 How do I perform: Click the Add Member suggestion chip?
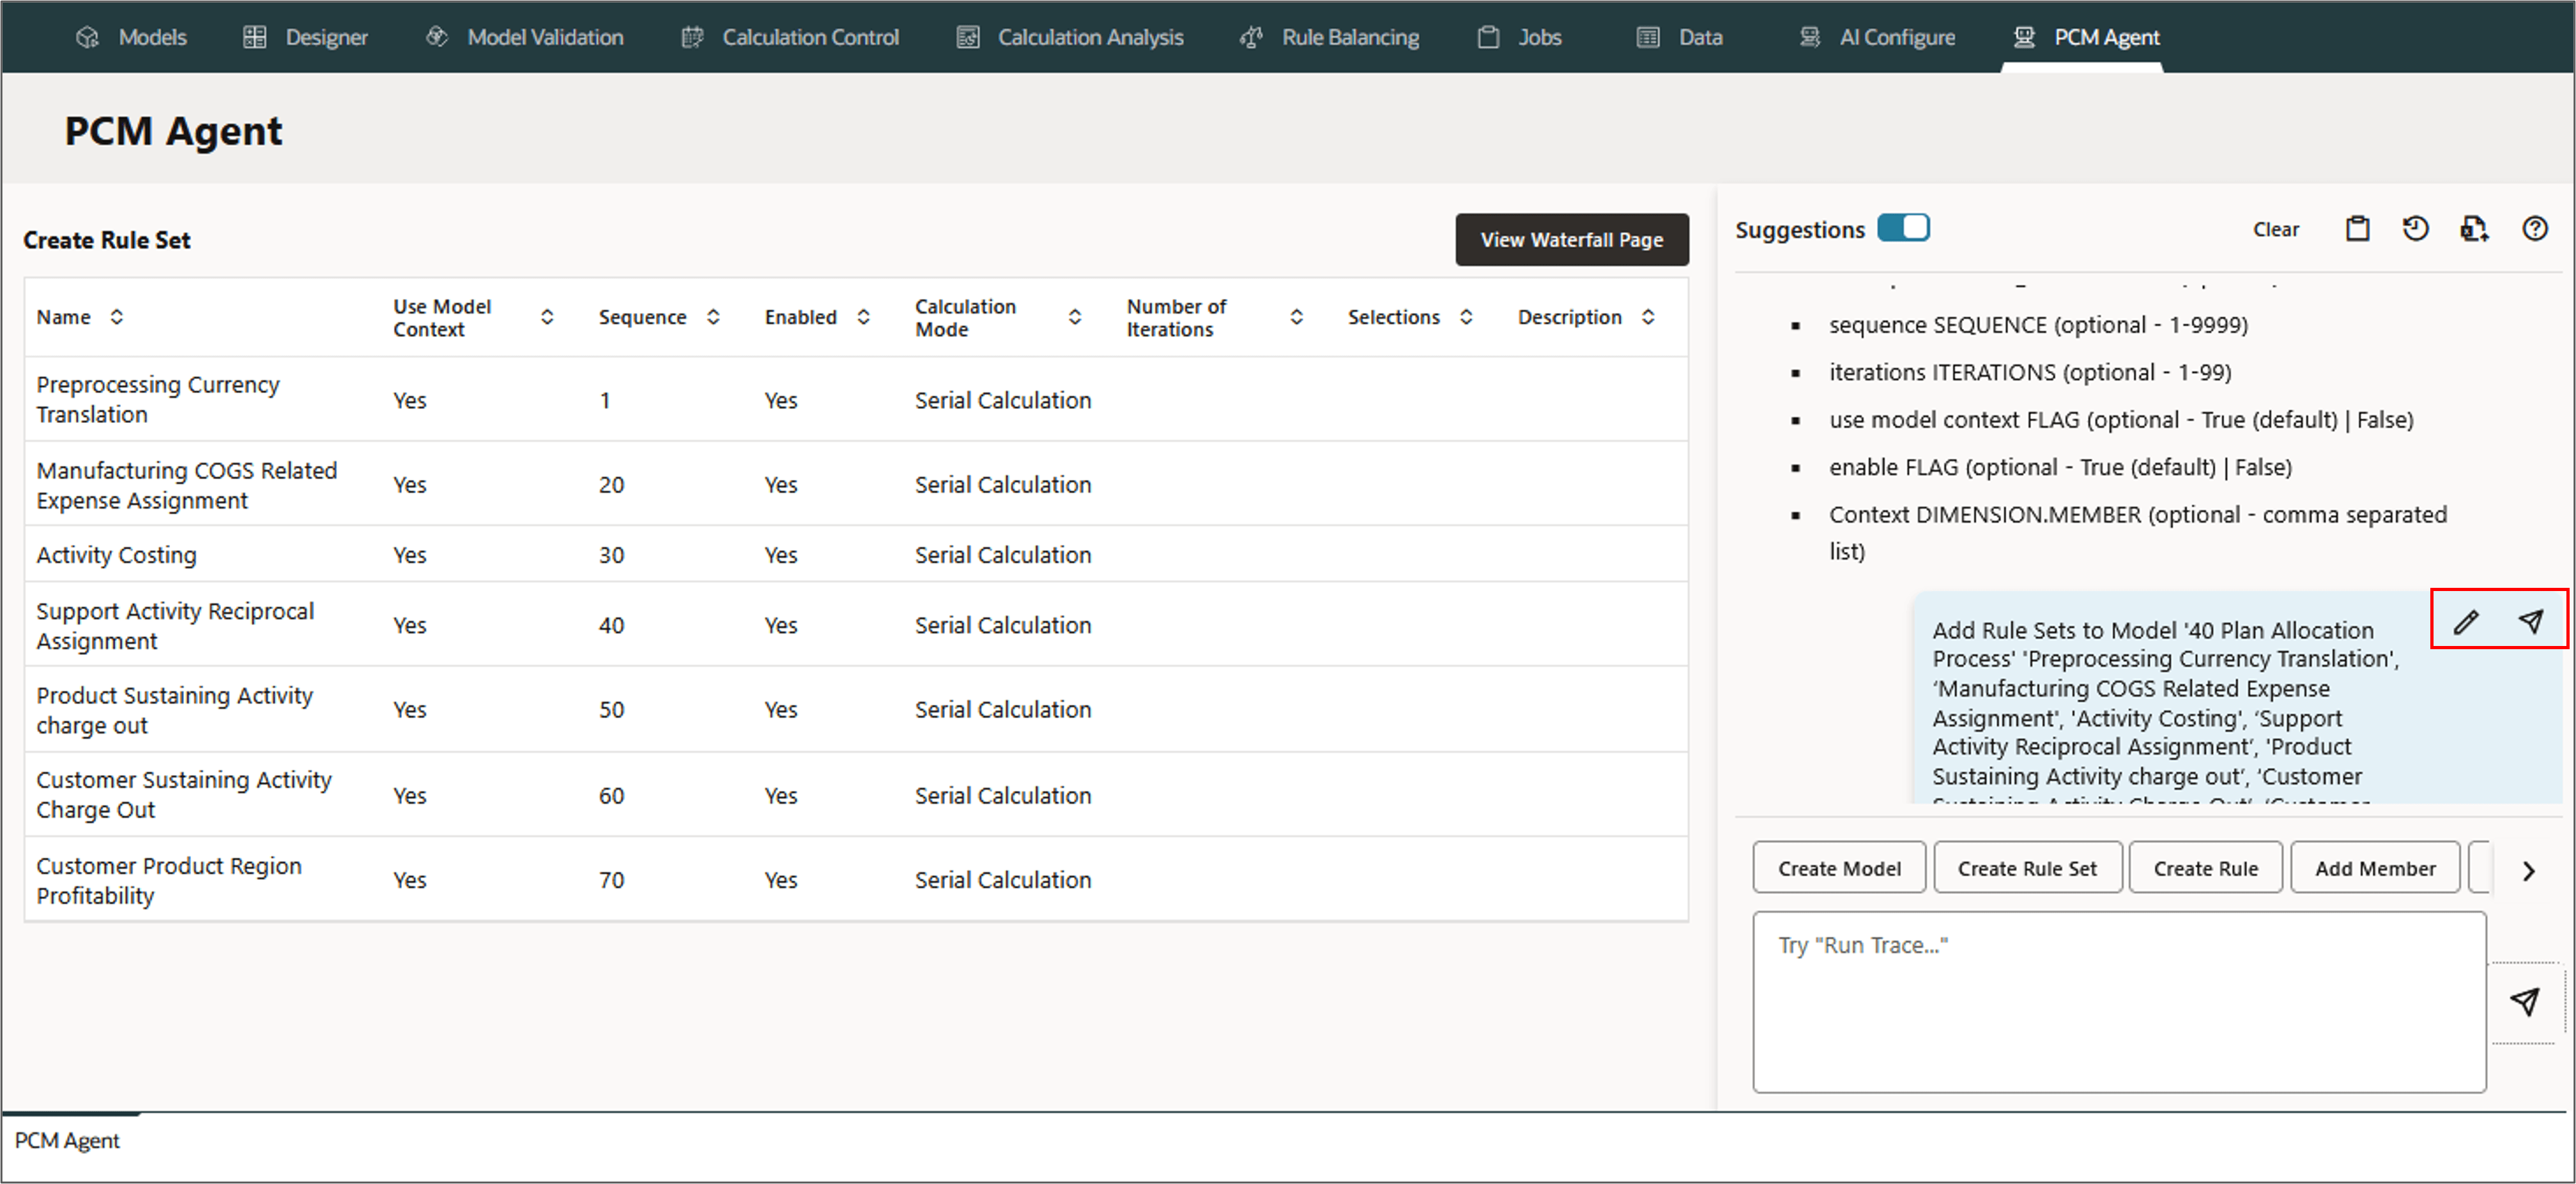pos(2374,868)
